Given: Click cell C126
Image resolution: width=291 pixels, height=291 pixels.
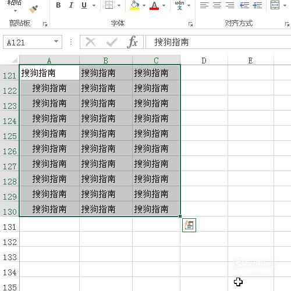Looking at the screenshot, I should point(156,148).
